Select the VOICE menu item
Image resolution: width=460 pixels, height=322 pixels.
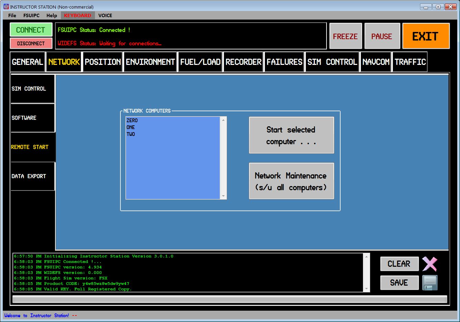(105, 15)
